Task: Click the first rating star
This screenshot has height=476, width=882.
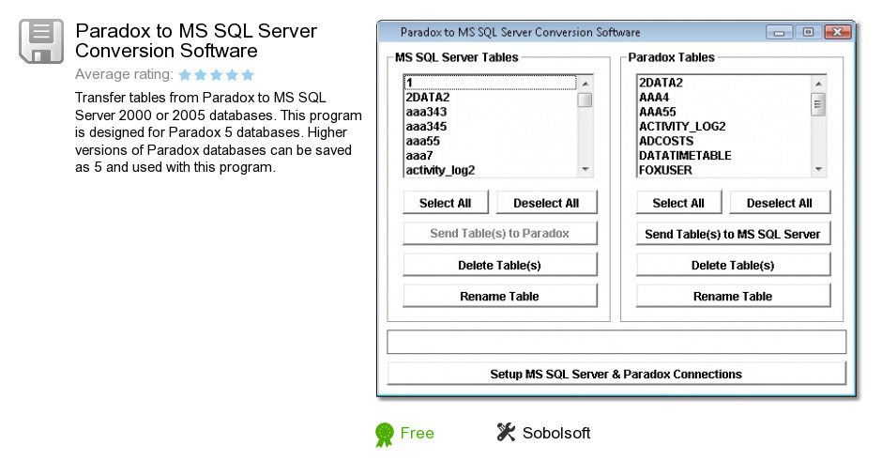Action: pos(185,75)
